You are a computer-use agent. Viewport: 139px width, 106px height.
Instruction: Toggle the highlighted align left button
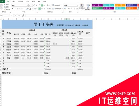tap(40, 9)
